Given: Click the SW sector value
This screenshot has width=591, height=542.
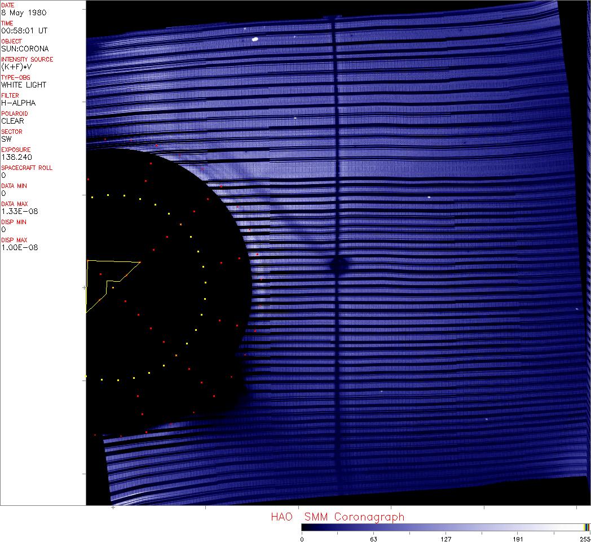Looking at the screenshot, I should [x=6, y=139].
